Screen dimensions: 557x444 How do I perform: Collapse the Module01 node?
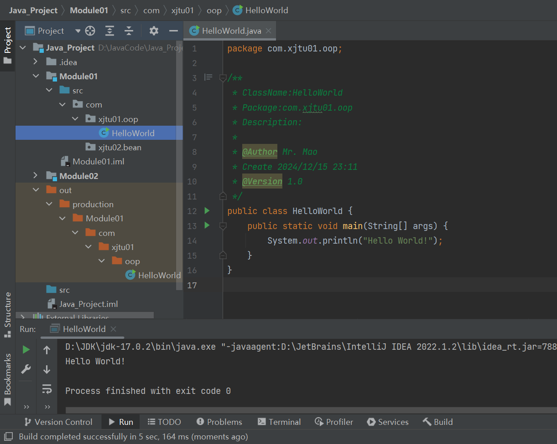point(36,76)
